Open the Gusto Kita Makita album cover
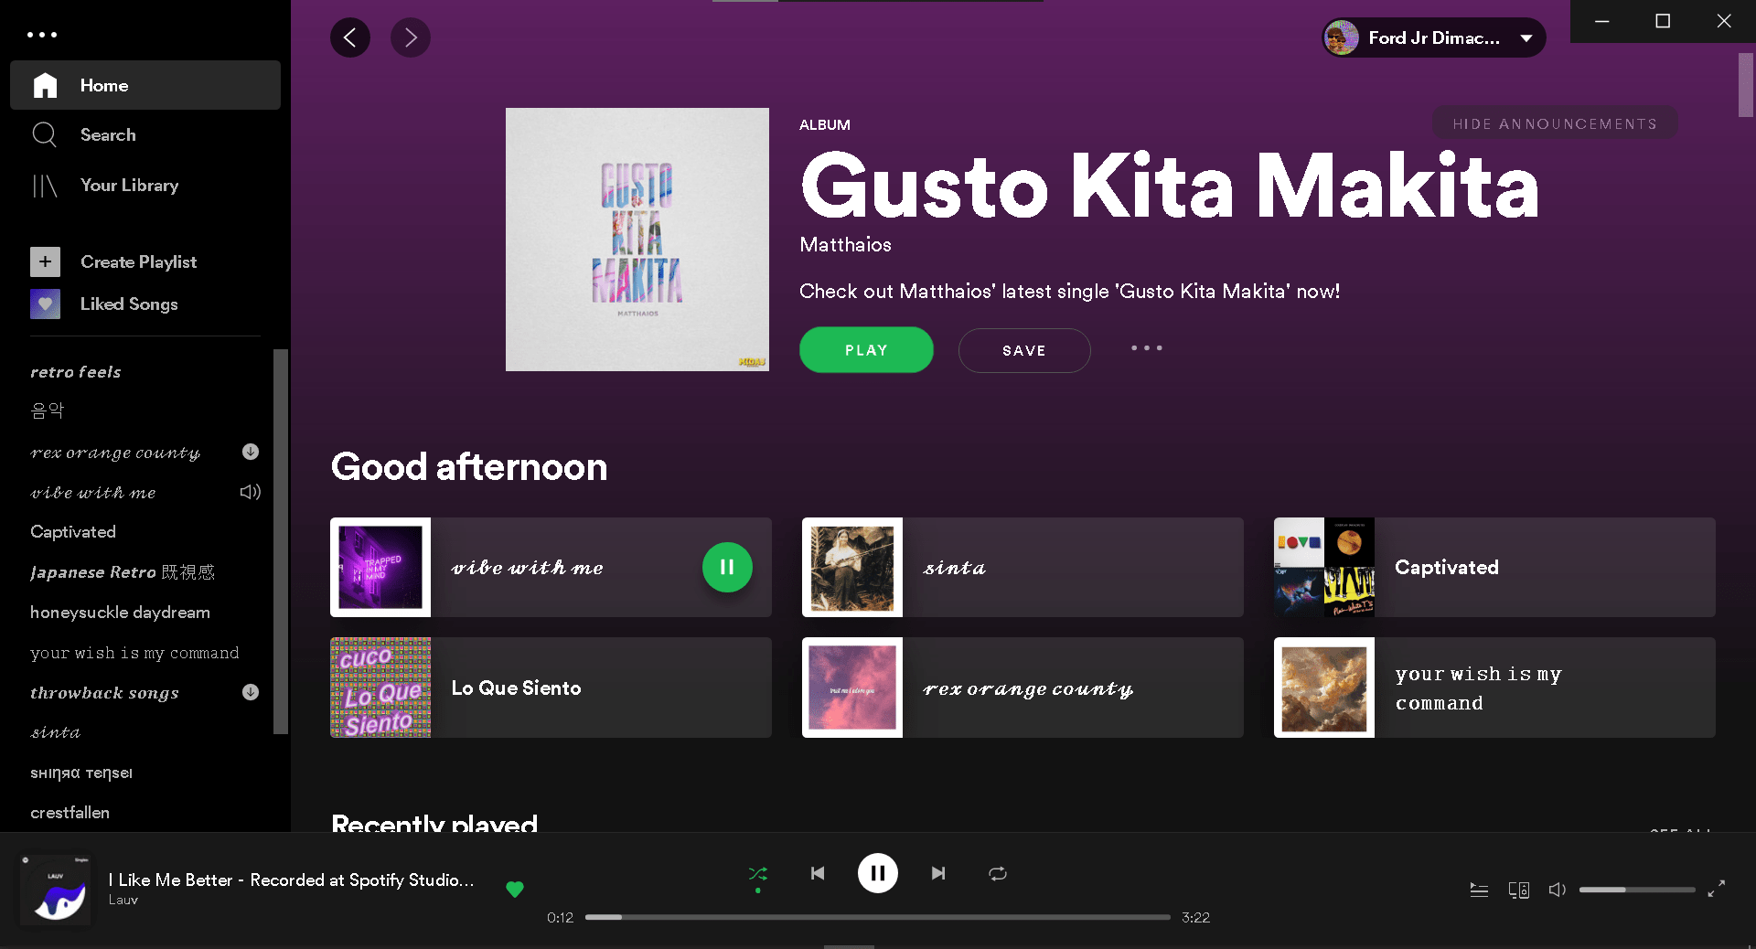This screenshot has width=1756, height=949. [637, 240]
